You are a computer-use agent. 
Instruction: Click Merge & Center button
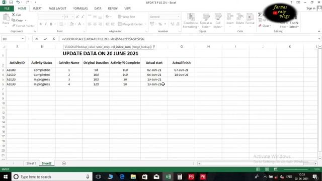coord(131,24)
